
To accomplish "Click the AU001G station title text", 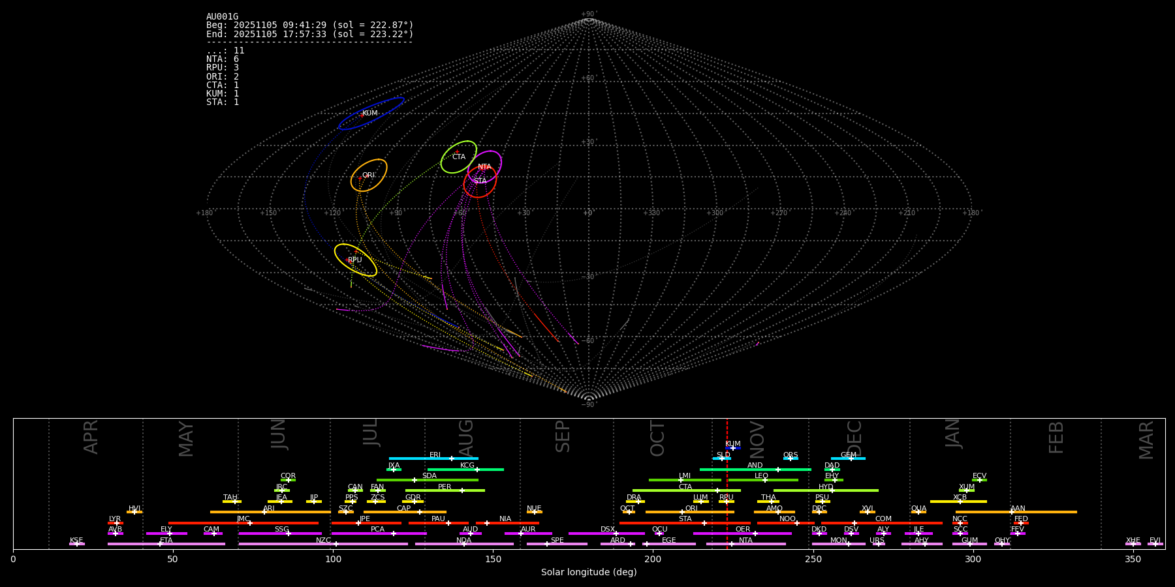I will click(222, 17).
